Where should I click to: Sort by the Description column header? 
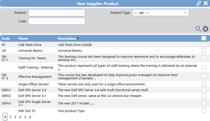tap(67, 38)
